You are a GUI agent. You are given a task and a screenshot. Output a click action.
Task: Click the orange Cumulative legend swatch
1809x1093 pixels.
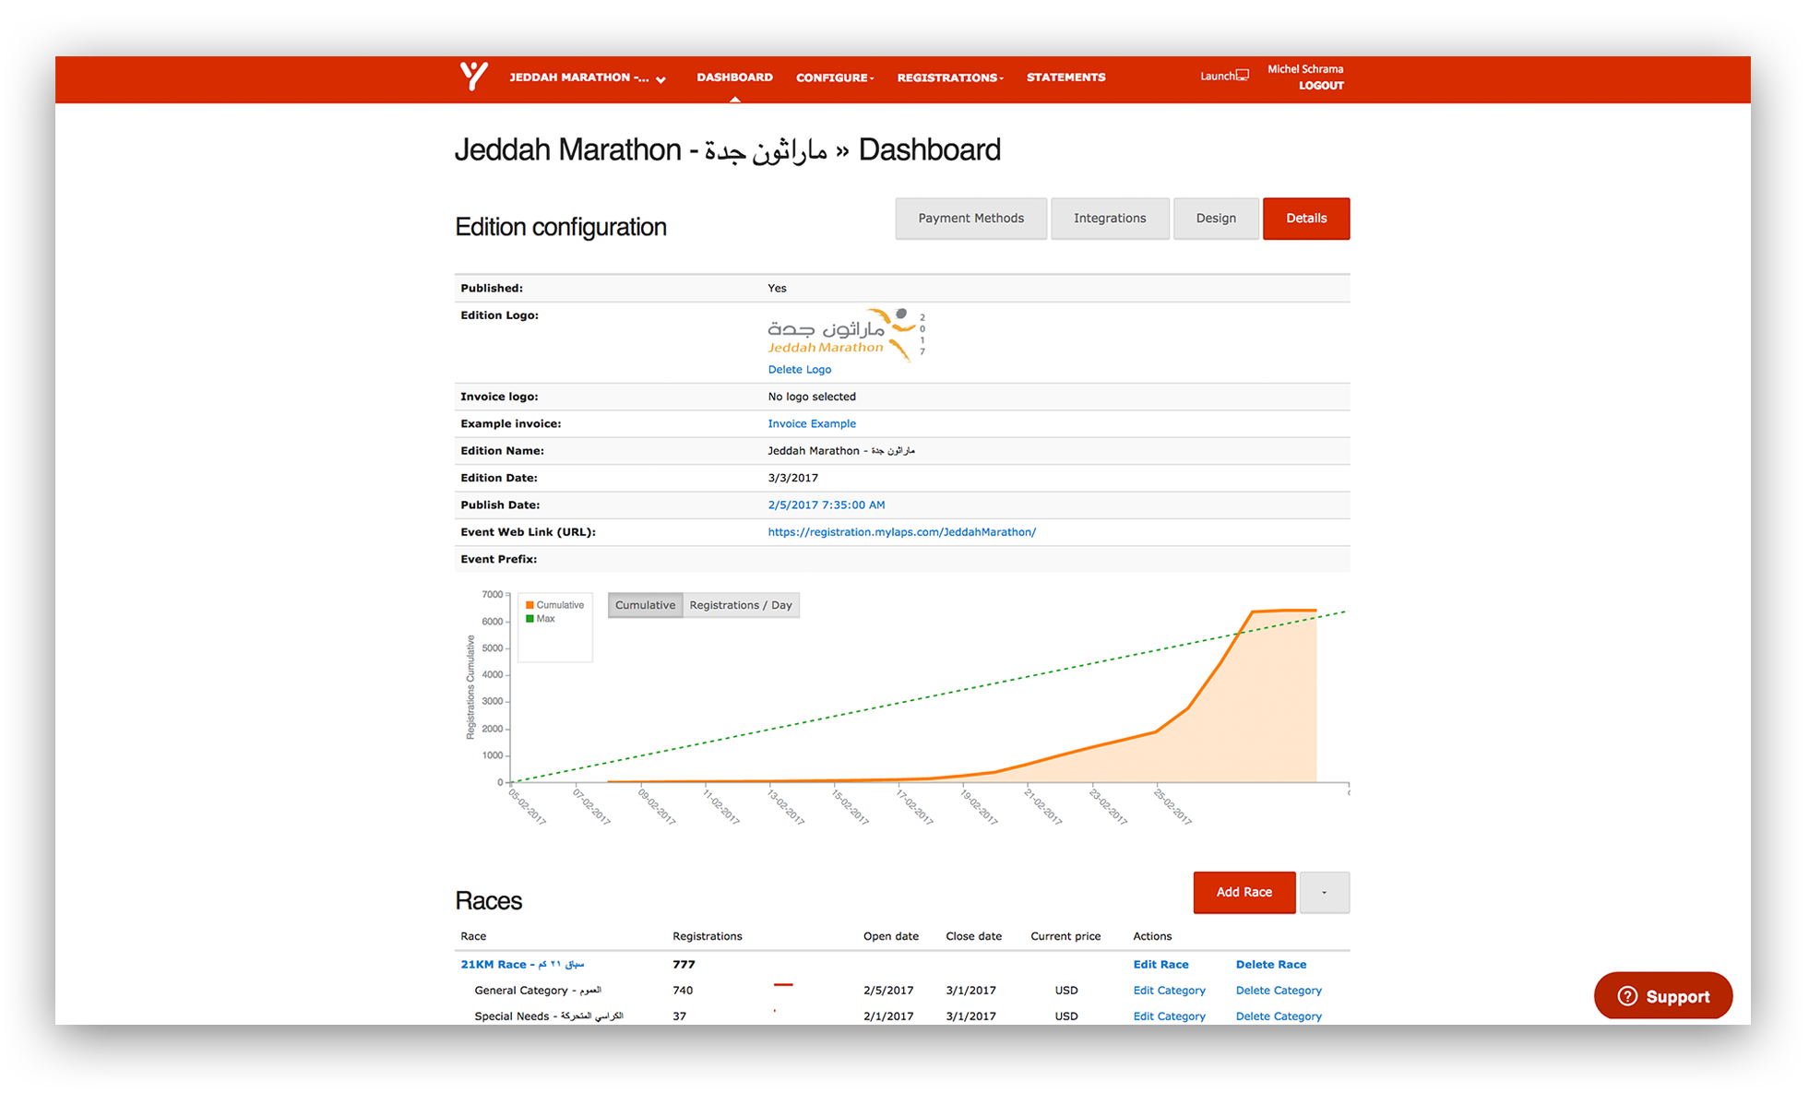(530, 605)
